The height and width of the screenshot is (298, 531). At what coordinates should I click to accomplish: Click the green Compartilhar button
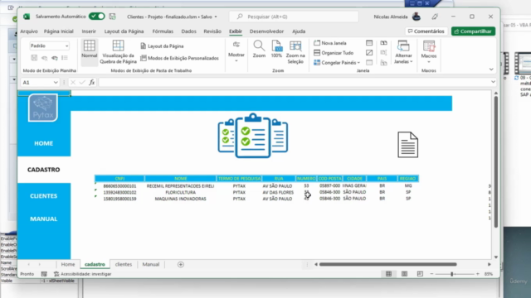tap(473, 31)
